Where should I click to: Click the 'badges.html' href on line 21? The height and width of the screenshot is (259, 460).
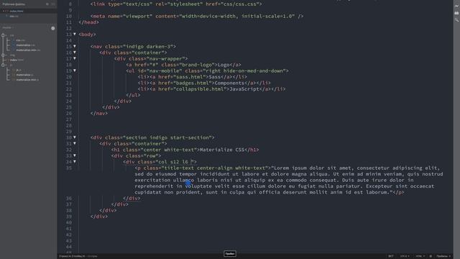pyautogui.click(x=193, y=83)
